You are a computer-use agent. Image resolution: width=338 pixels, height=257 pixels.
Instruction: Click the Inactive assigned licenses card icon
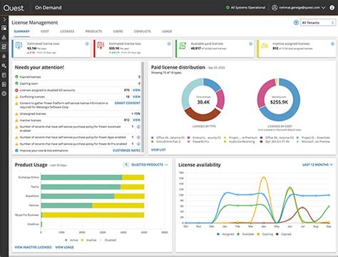coord(265,46)
